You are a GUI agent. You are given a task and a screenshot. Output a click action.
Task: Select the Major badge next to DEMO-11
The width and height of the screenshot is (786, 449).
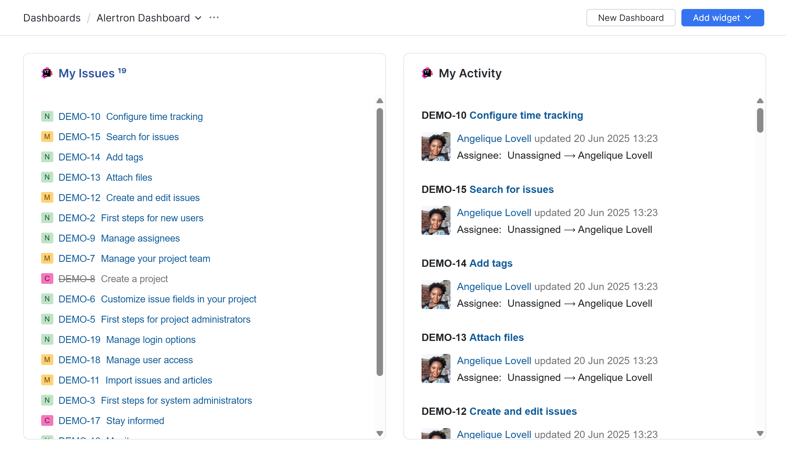47,380
